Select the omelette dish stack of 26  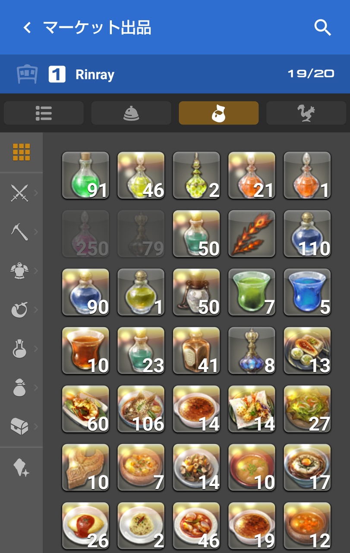point(85,526)
